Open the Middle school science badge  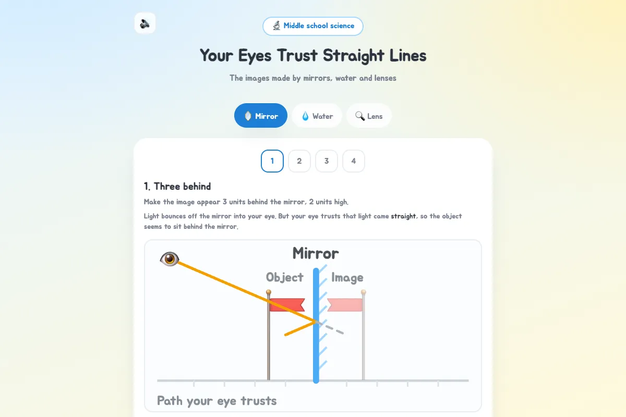313,26
